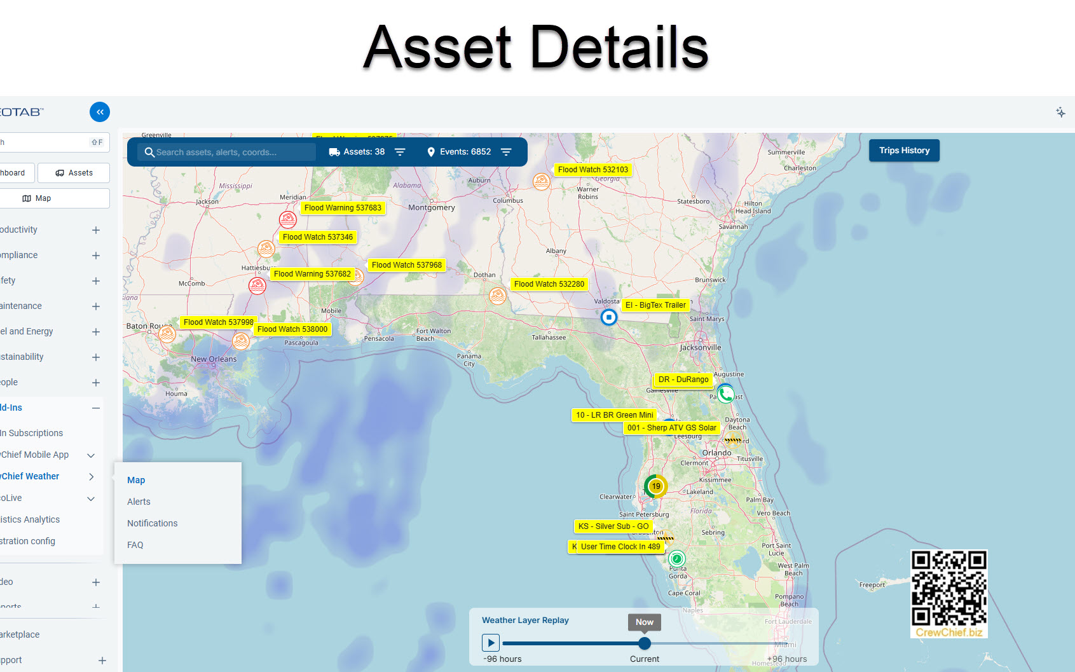1075x672 pixels.
Task: Click the KS - Silver Sub - GO label
Action: tap(613, 526)
